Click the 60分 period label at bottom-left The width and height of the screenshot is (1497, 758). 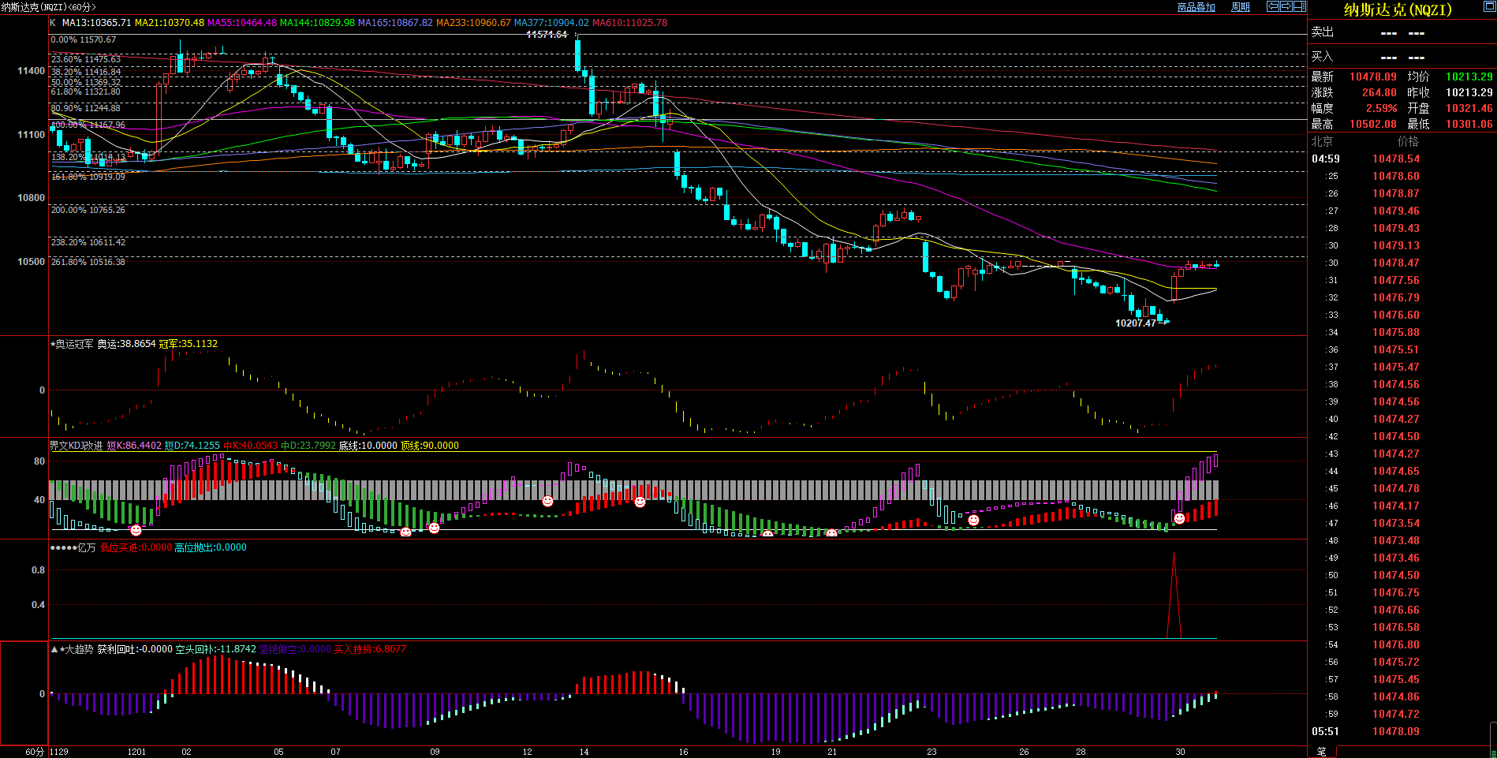35,752
